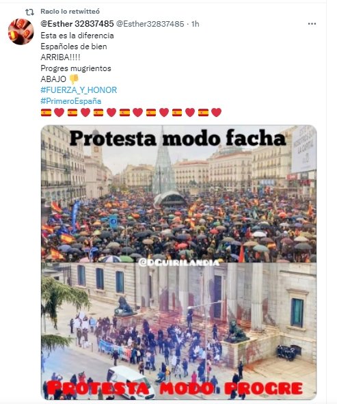This screenshot has width=337, height=404.
Task: Open the top crowd protest photo
Action: pyautogui.click(x=179, y=193)
